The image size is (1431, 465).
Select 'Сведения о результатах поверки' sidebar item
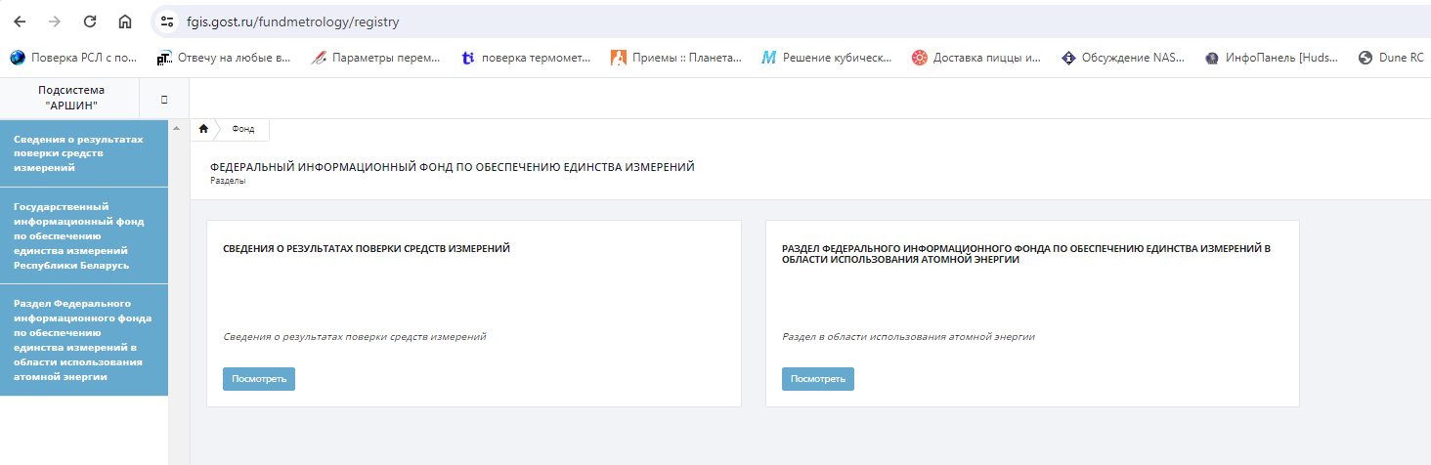pyautogui.click(x=78, y=152)
